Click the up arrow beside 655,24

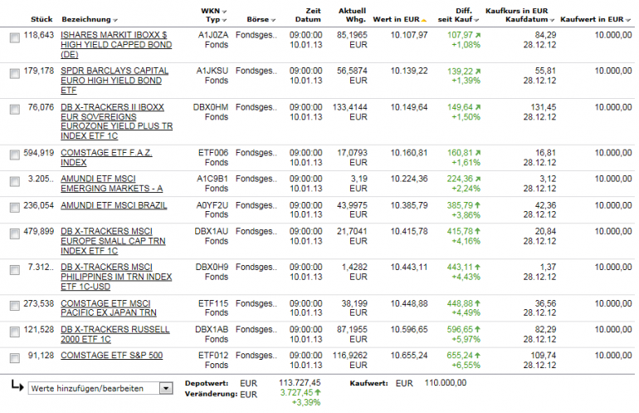tap(477, 355)
